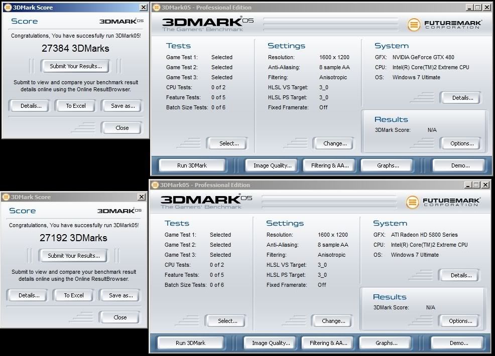Click Save as in the 27192 score dialog
Viewport: 495px width, 356px height.
120,295
